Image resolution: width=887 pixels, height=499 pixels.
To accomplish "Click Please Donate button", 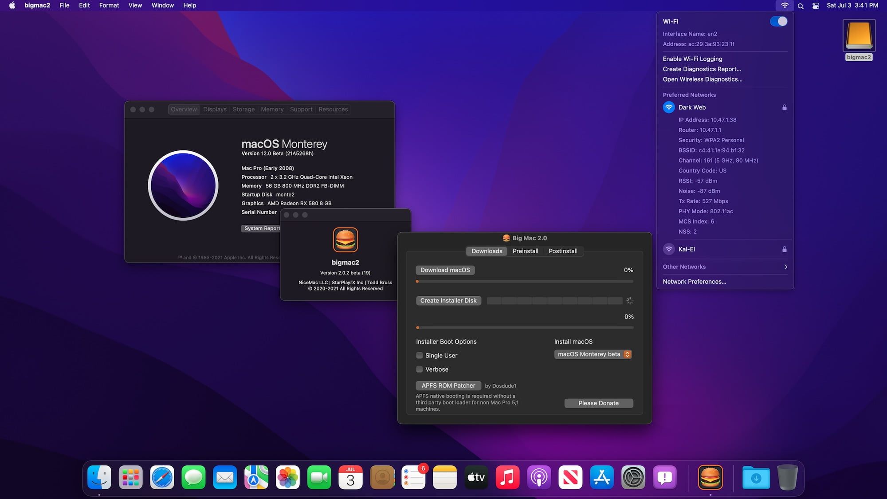I will tap(599, 403).
